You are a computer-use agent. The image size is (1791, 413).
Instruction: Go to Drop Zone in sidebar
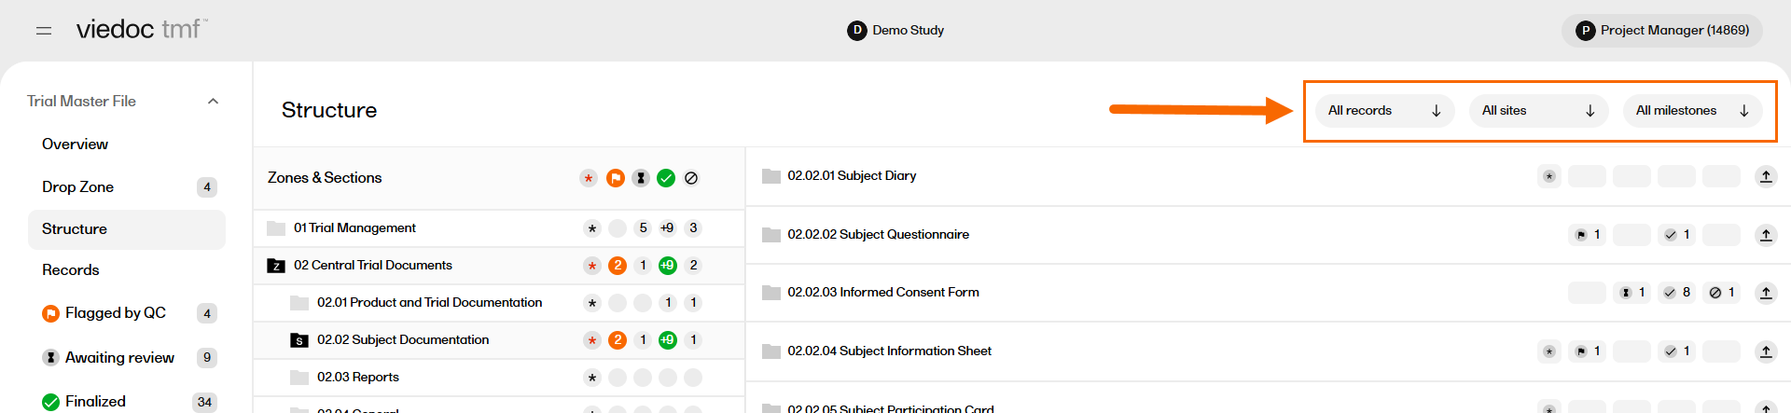coord(78,187)
